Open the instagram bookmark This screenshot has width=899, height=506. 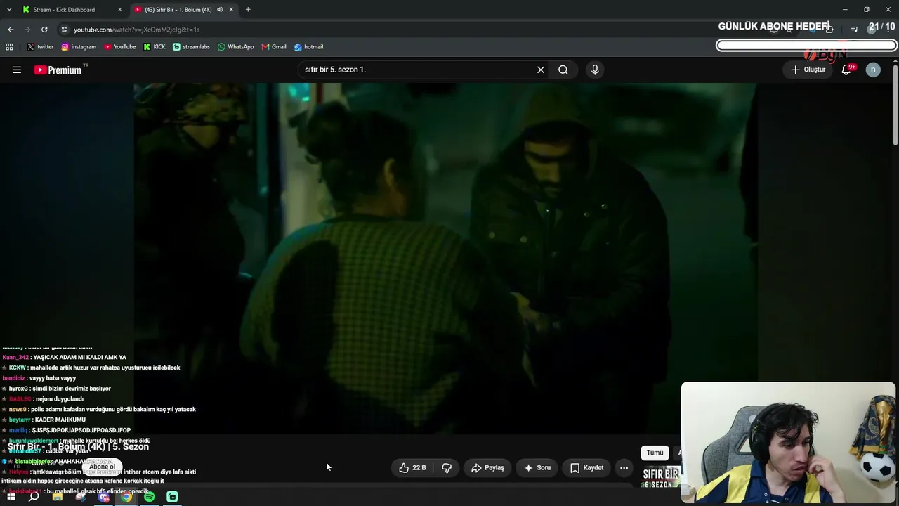(79, 47)
